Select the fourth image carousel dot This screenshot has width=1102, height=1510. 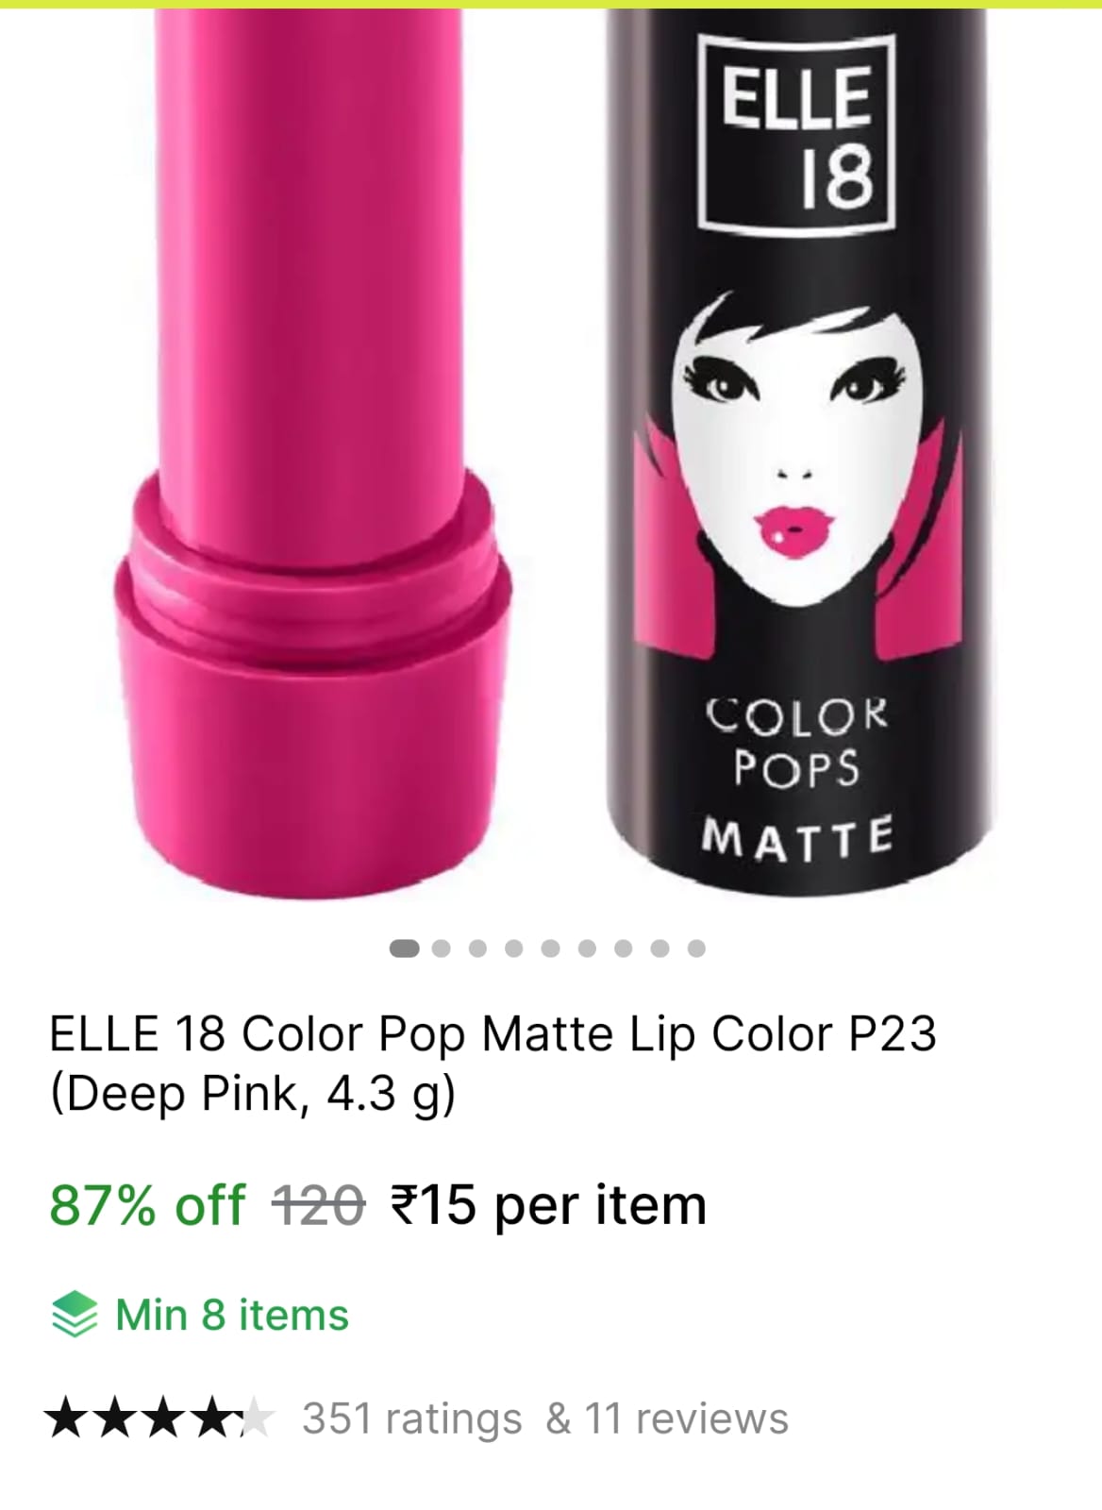pos(513,948)
